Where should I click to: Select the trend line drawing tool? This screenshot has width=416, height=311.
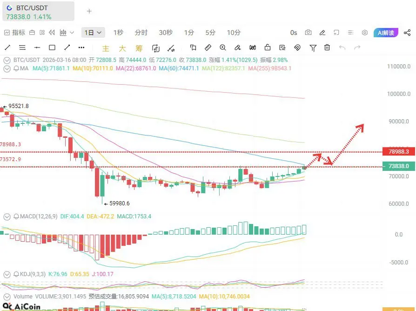7,48
